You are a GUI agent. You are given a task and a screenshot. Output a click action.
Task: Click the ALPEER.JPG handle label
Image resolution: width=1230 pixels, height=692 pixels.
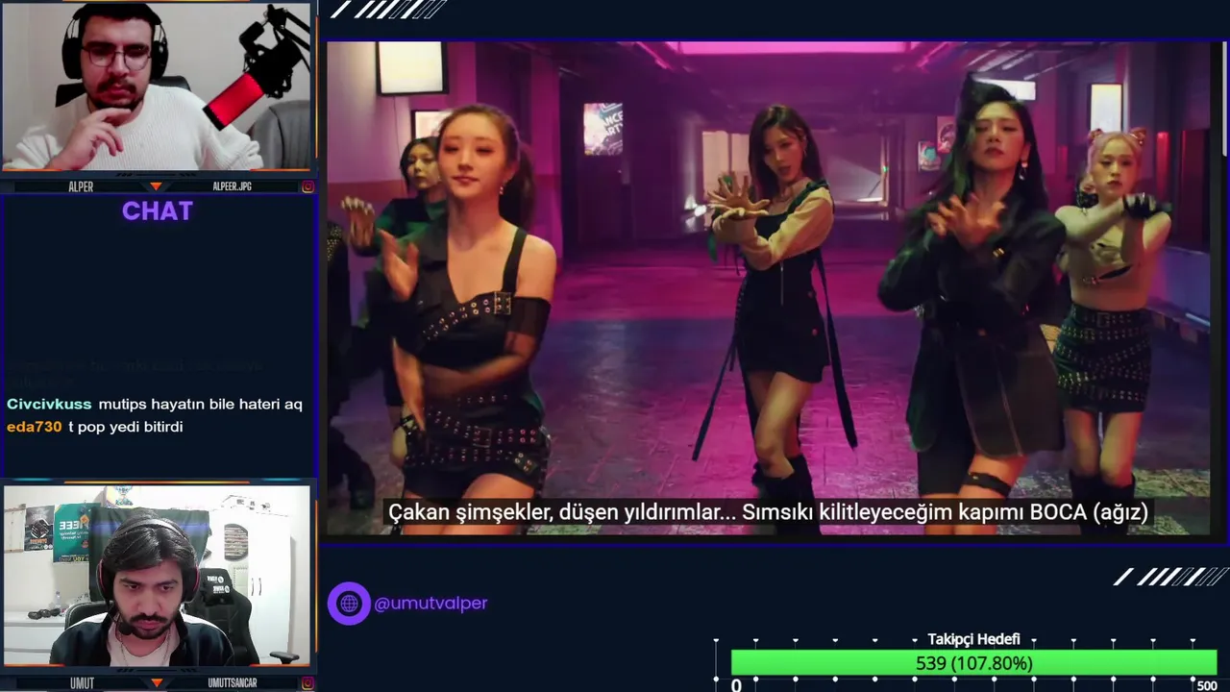(x=232, y=186)
